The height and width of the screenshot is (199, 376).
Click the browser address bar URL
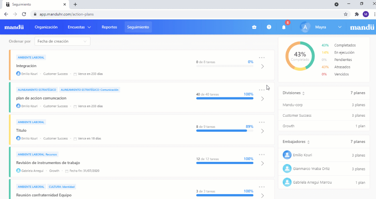[x=67, y=14]
